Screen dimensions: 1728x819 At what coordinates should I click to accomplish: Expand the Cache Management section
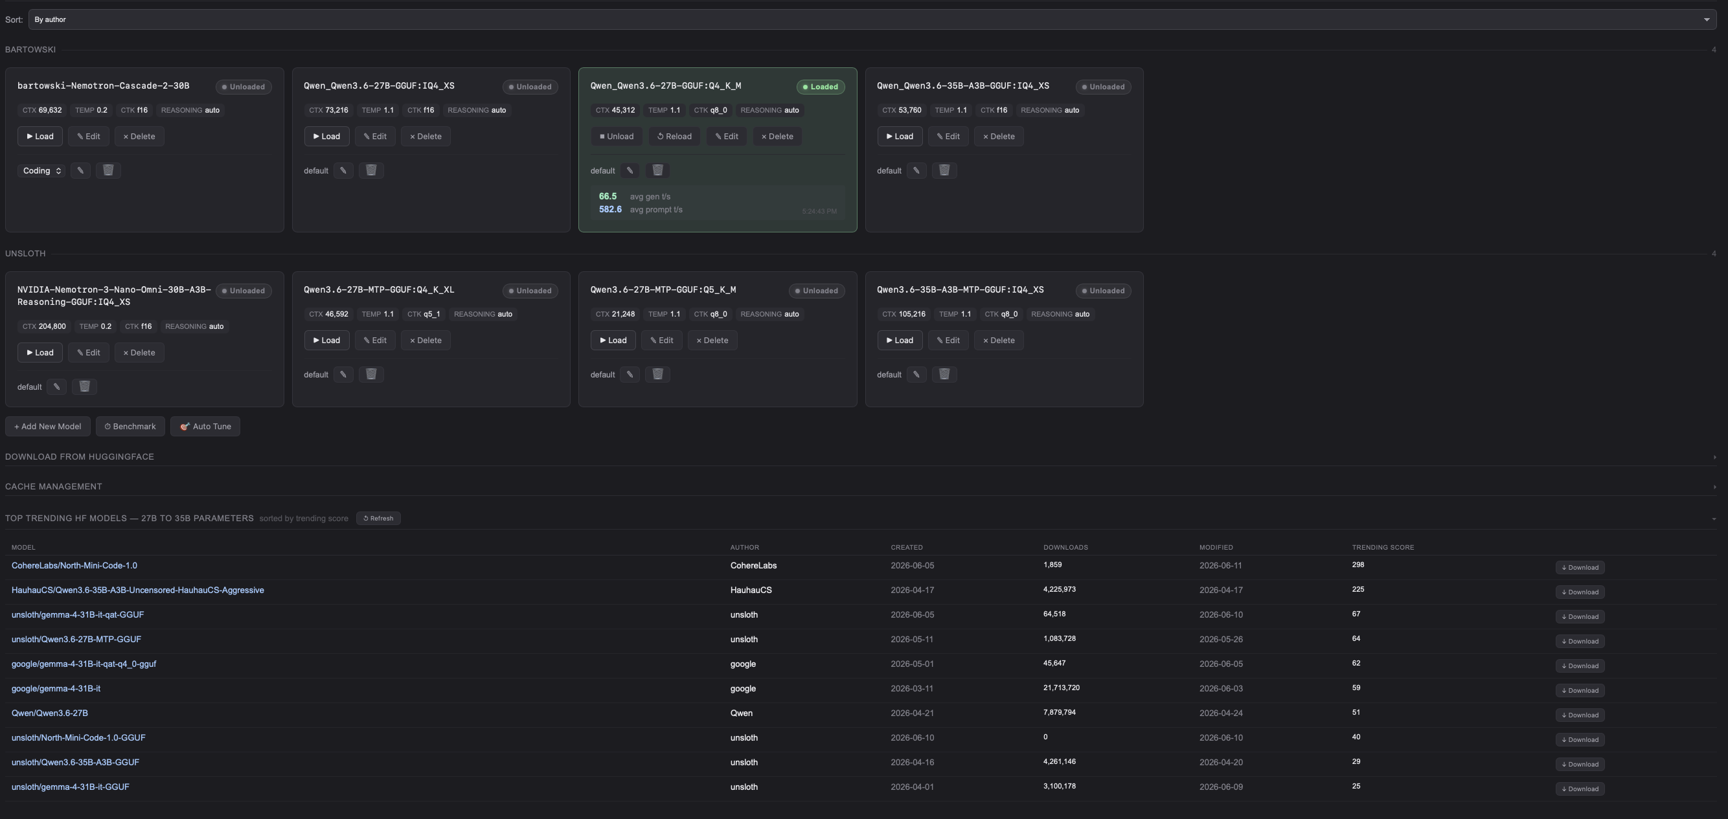point(861,486)
